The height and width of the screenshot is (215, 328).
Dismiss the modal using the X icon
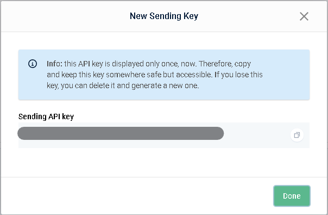click(x=304, y=16)
